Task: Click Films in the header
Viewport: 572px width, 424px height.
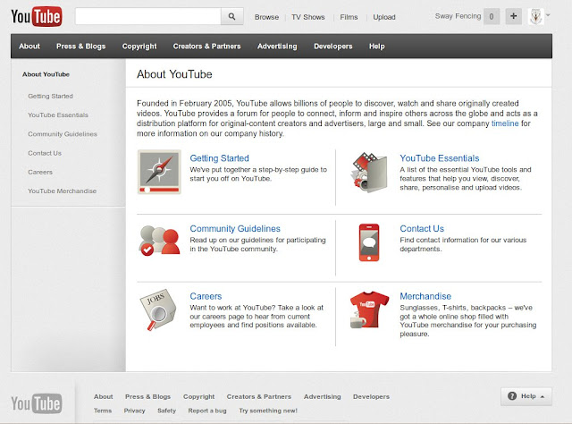Action: [x=349, y=17]
